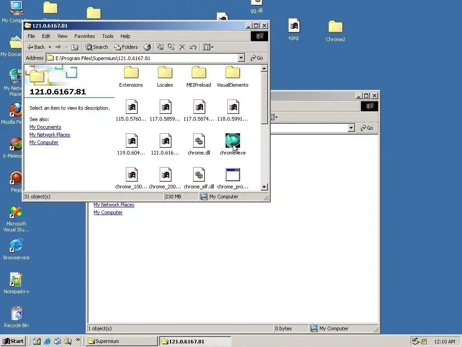Image resolution: width=462 pixels, height=347 pixels.
Task: Select the Browservice desktop shortcut
Action: 16,249
